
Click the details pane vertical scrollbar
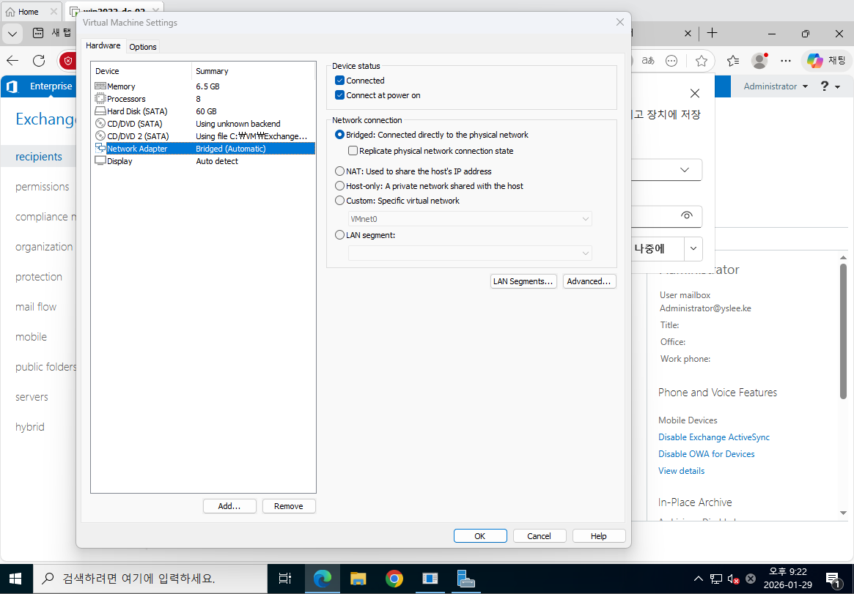click(843, 330)
